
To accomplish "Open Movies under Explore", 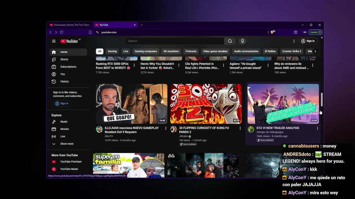I will coord(68,129).
